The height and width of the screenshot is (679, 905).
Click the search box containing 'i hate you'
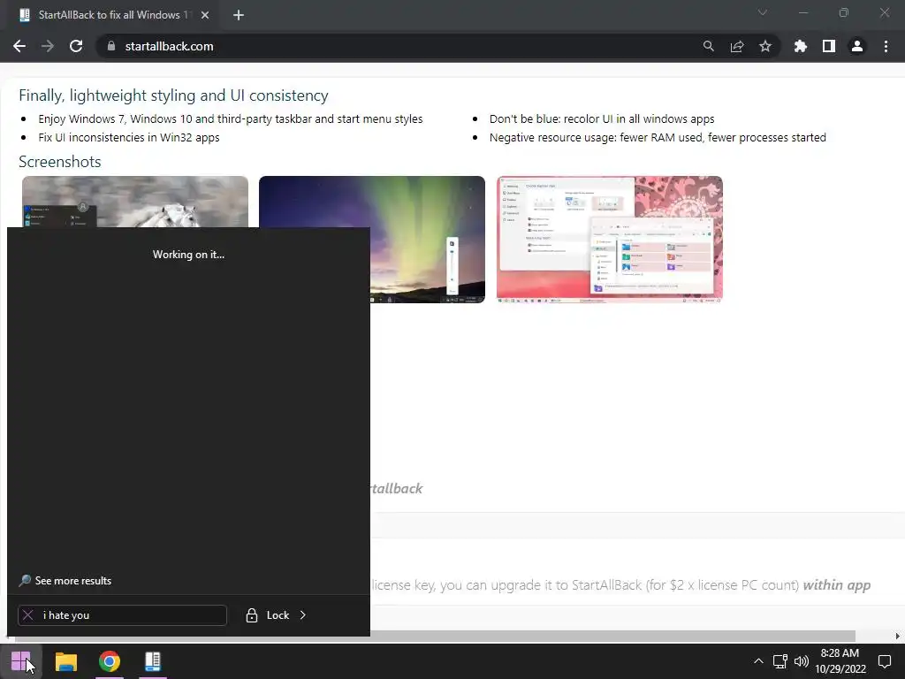pyautogui.click(x=122, y=615)
